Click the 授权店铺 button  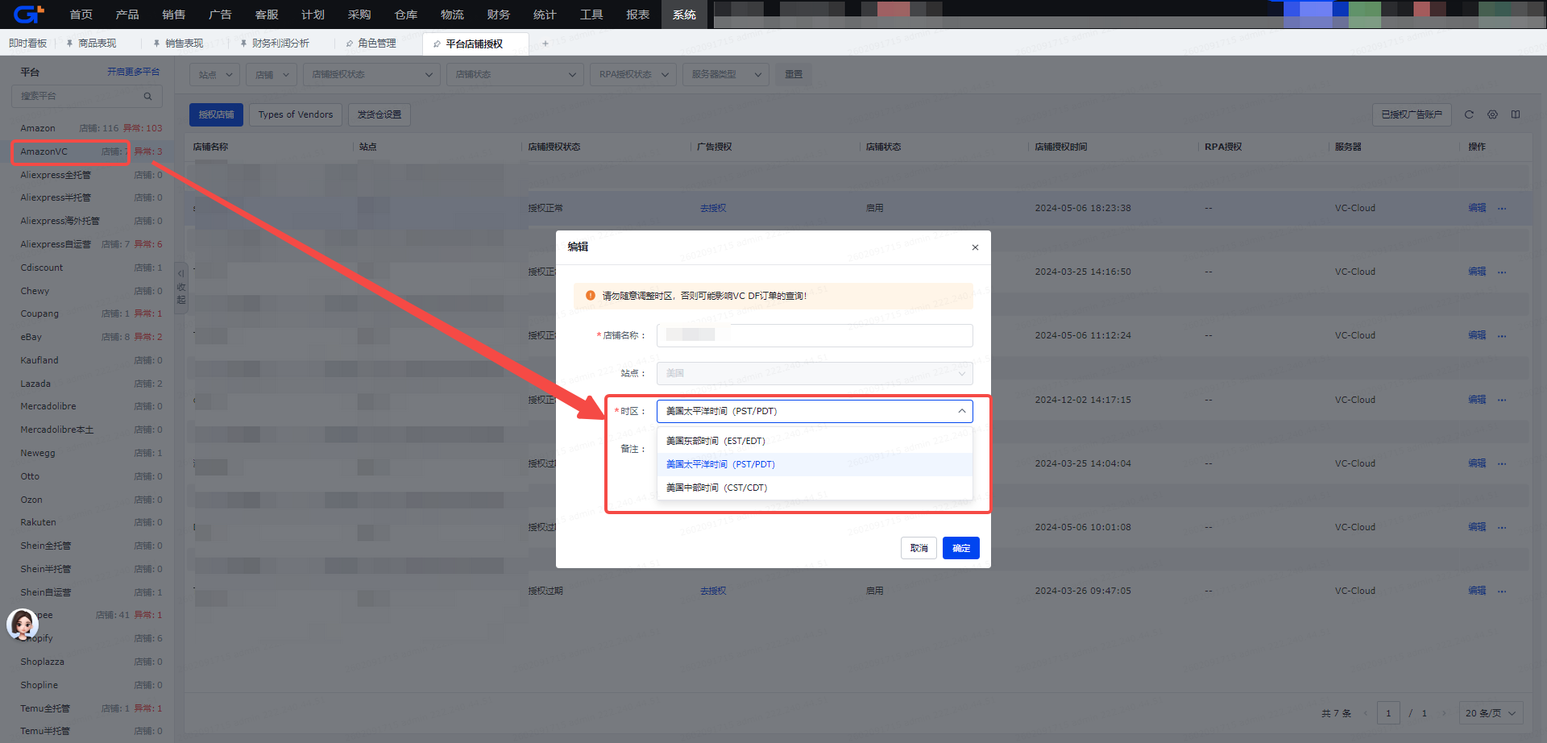click(x=216, y=114)
